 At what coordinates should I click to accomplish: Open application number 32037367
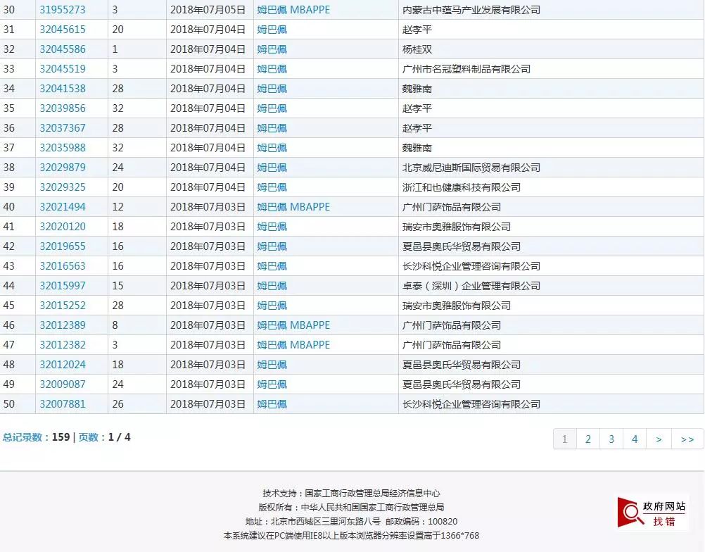[x=63, y=128]
